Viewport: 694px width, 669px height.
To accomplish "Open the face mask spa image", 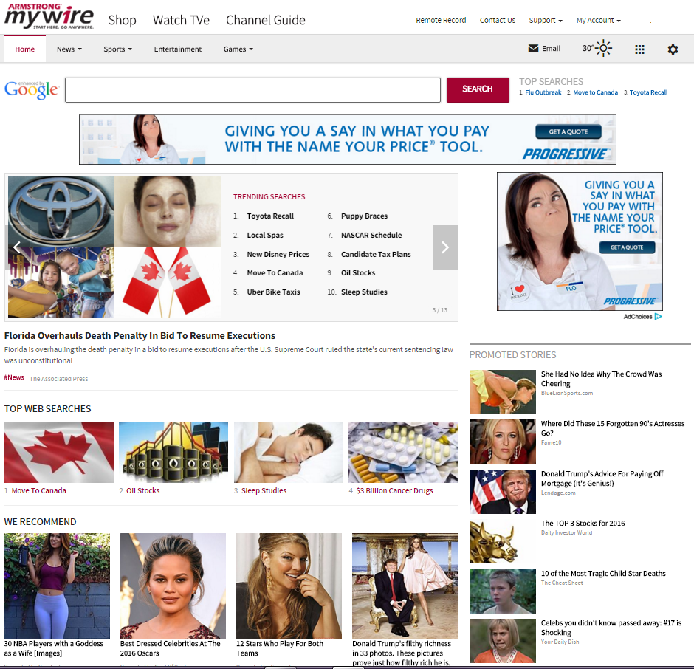I will [x=168, y=211].
